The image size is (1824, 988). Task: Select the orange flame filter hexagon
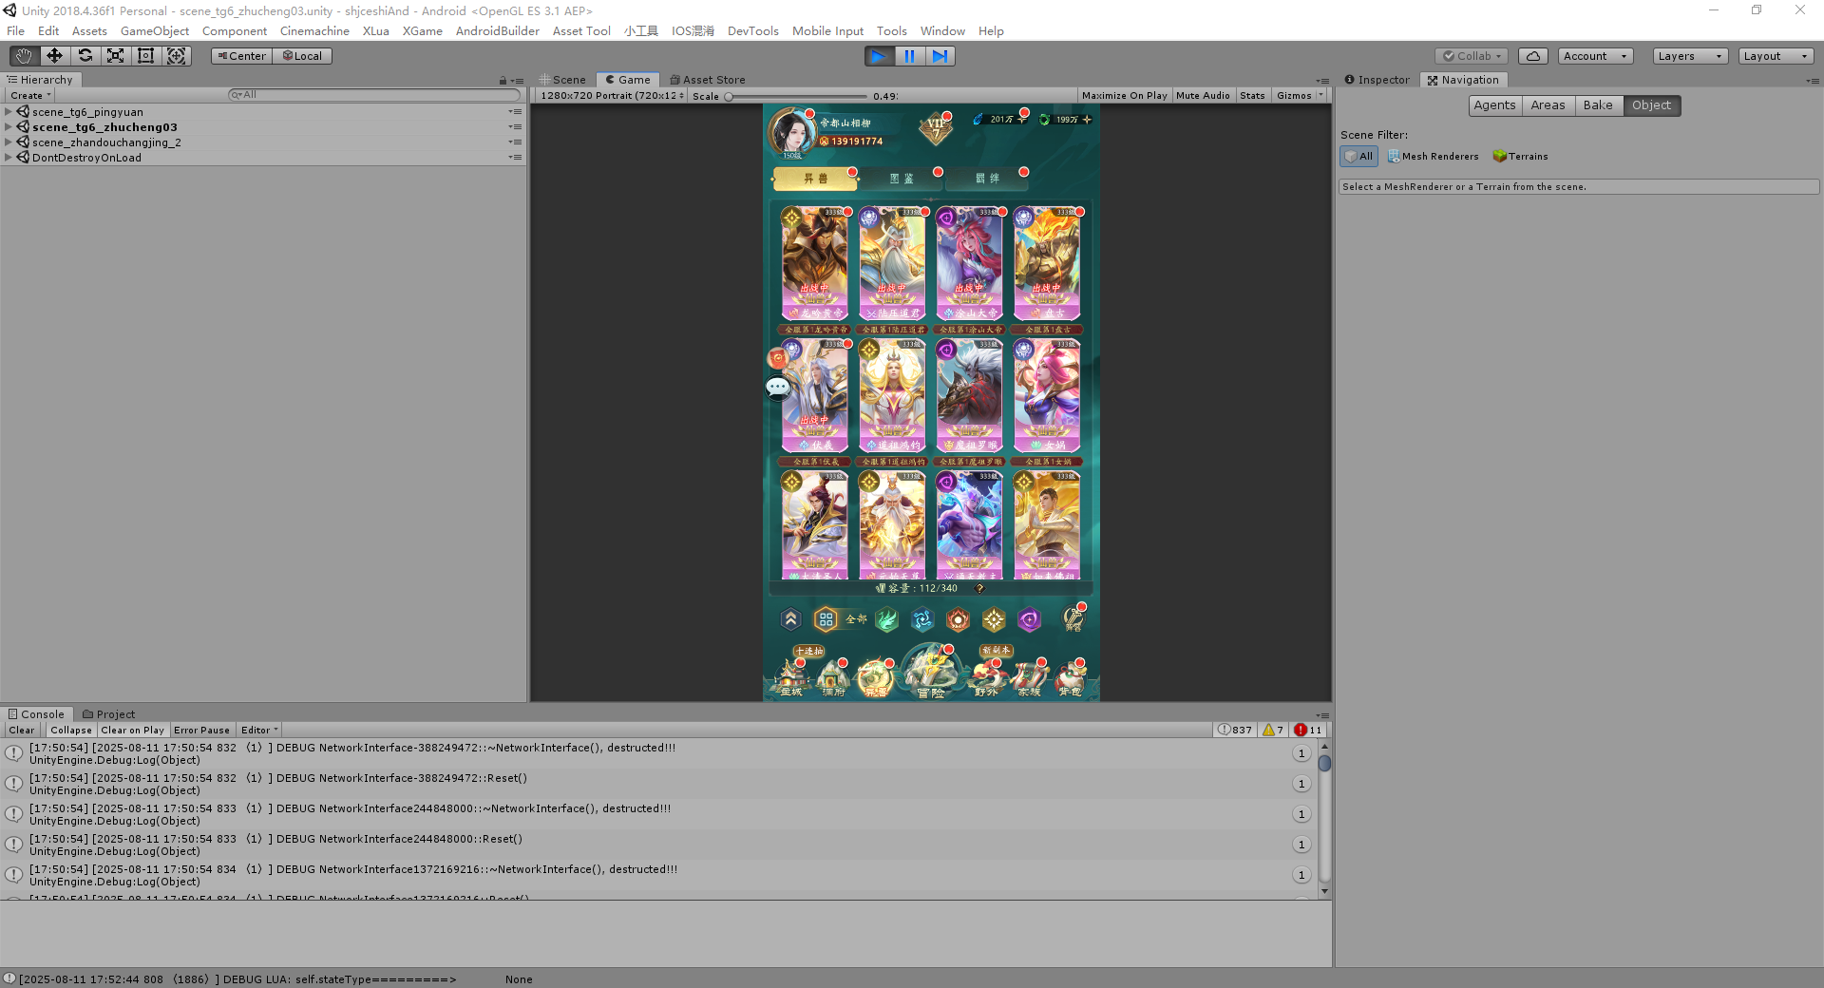tap(958, 619)
